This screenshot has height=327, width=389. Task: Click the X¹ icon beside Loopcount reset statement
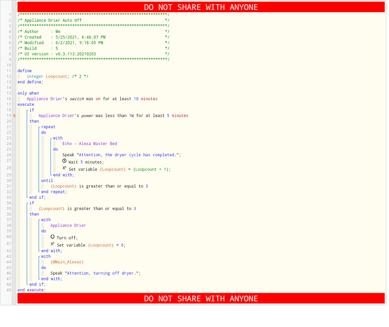(53, 244)
